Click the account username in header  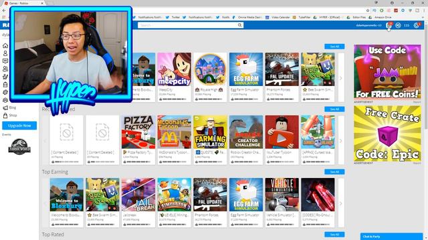click(x=368, y=25)
